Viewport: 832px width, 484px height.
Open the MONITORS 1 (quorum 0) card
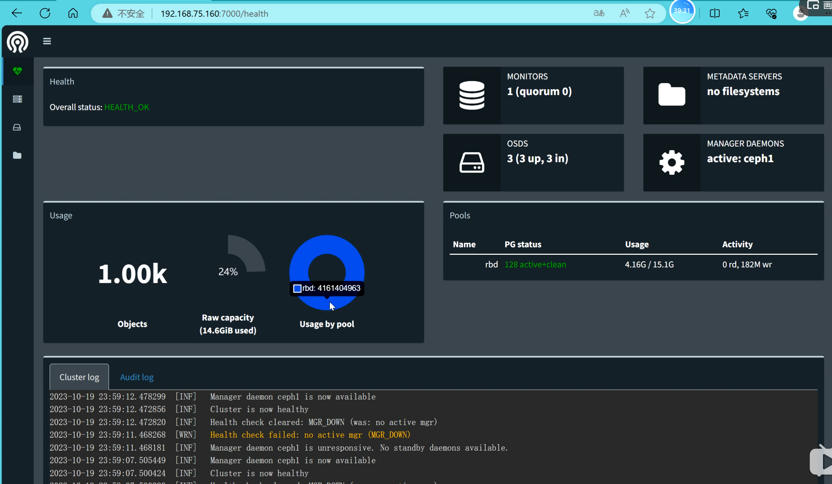pos(533,96)
